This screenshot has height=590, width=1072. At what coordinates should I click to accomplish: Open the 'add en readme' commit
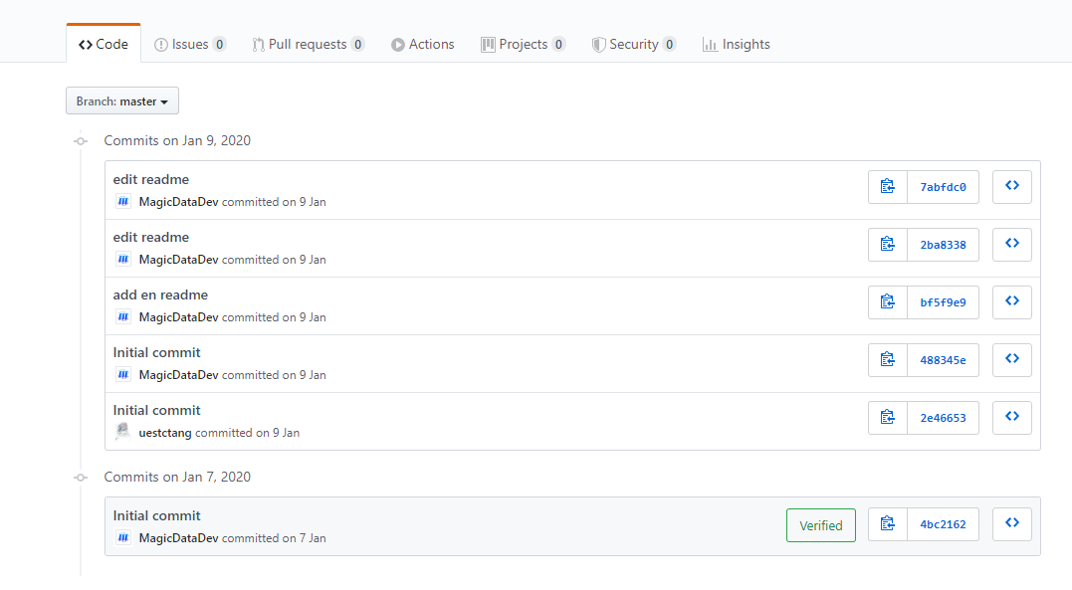(x=160, y=295)
